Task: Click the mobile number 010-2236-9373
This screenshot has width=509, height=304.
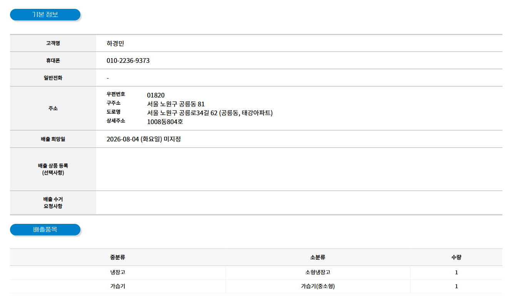Action: click(x=128, y=61)
